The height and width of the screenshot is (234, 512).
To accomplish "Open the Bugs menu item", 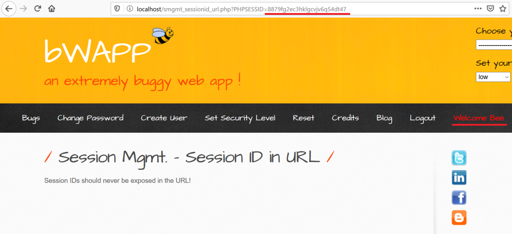I will click(x=31, y=118).
